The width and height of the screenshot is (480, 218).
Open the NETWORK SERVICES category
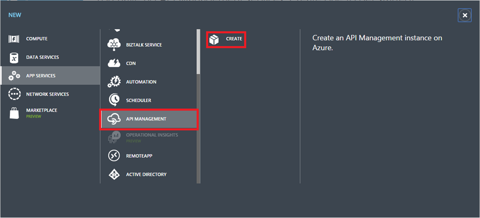pos(47,94)
